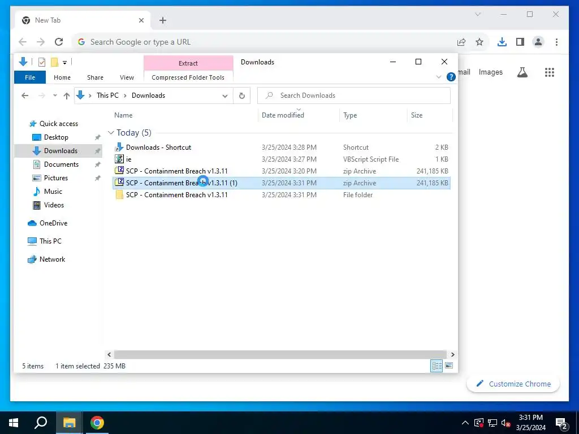Open Google Images link
The height and width of the screenshot is (434, 579).
tap(490, 72)
